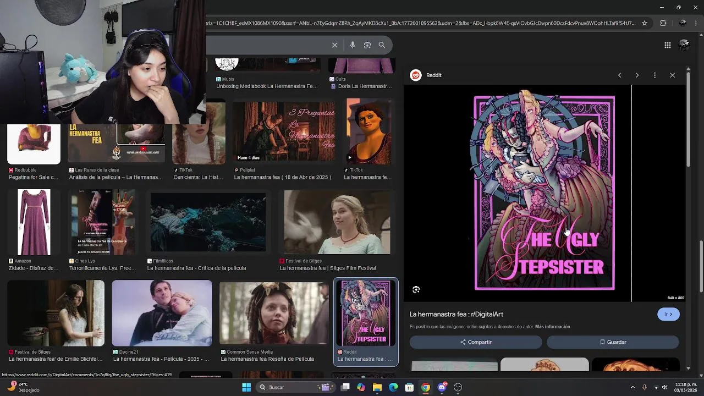Open the Common Sense Media thumbnail

coord(274,313)
